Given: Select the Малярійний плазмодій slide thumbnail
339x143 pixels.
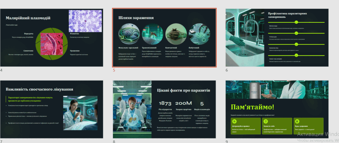Looking at the screenshot, I should click(x=52, y=37).
